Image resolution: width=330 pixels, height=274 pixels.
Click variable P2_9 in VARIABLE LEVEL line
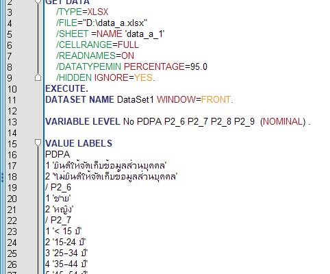[244, 121]
